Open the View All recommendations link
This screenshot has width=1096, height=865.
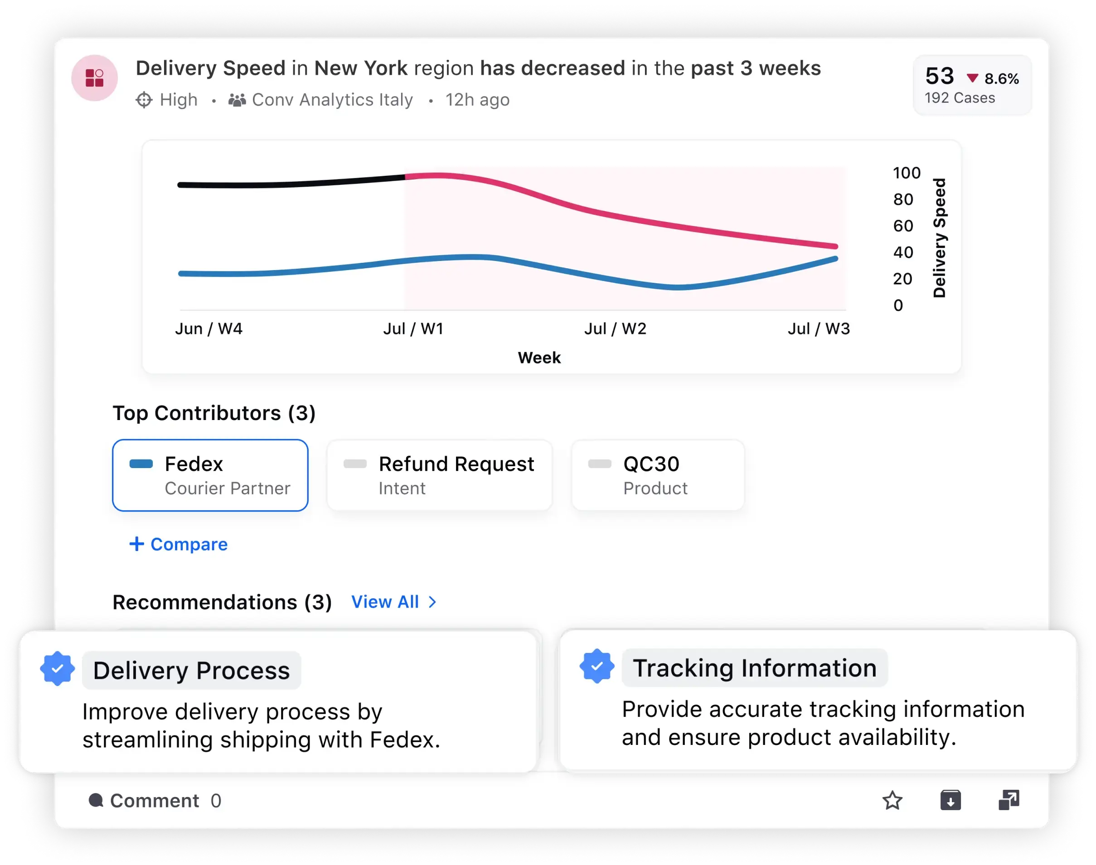click(386, 602)
